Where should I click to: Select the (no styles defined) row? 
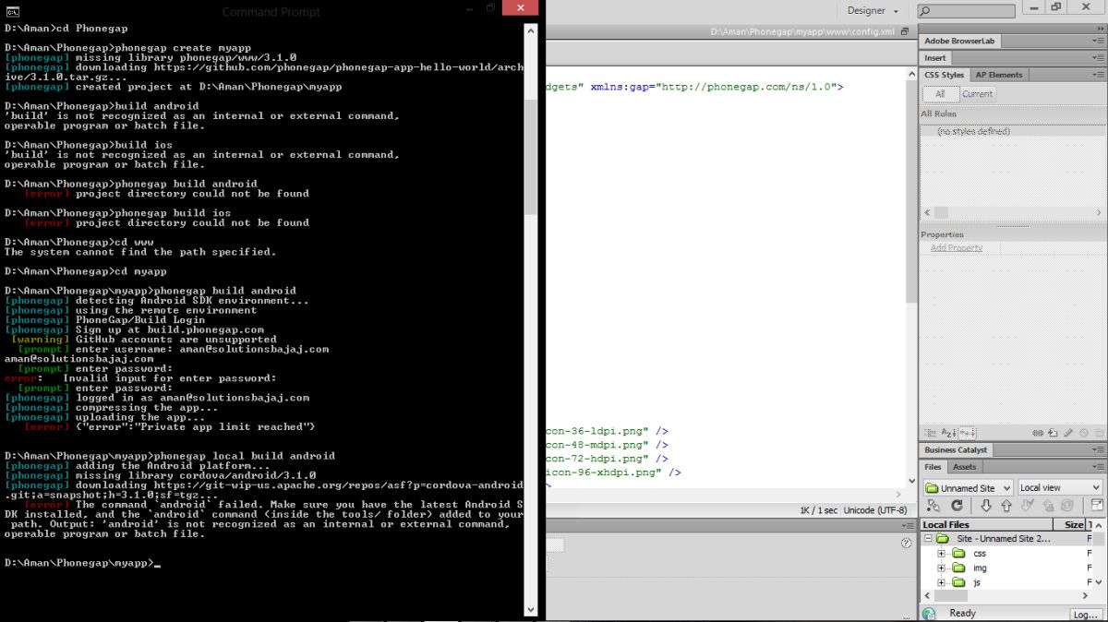click(1011, 131)
